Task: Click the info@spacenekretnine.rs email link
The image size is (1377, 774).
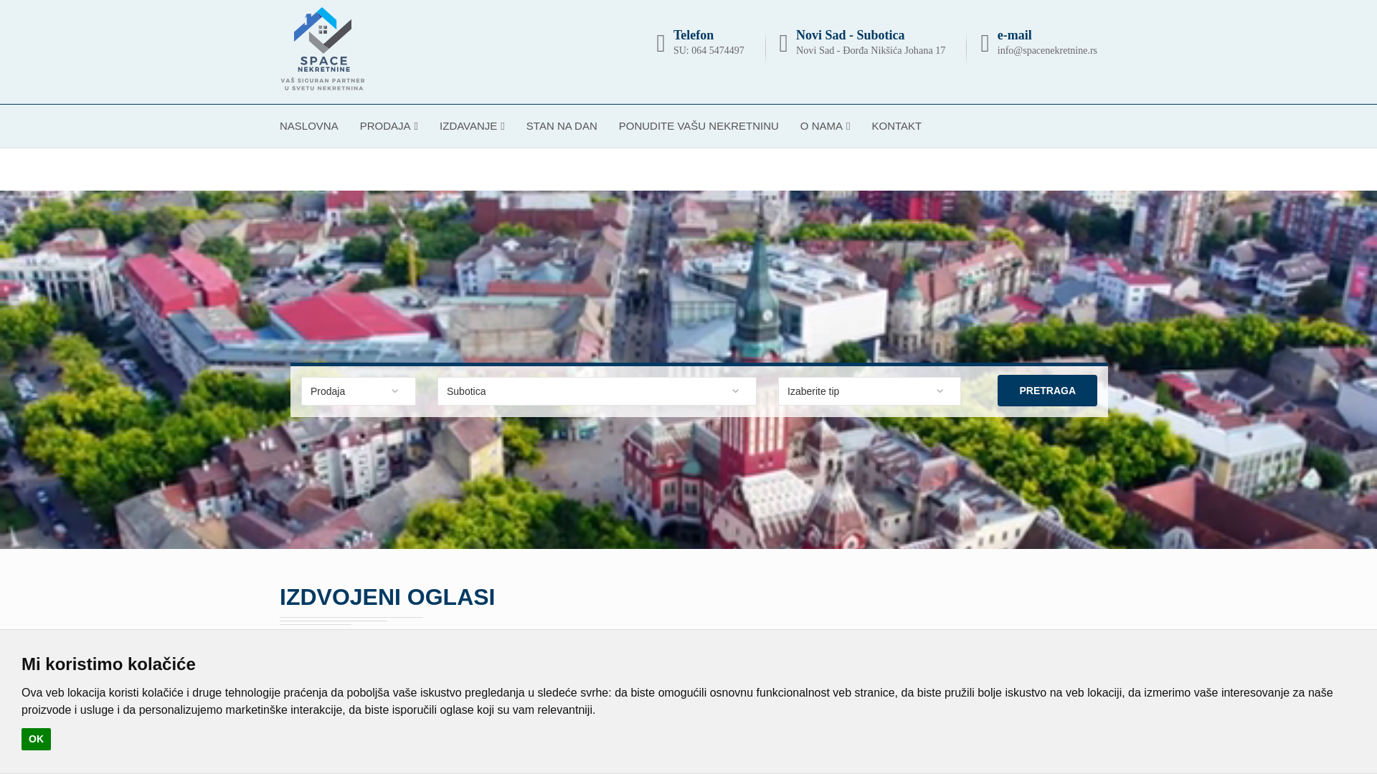Action: click(1047, 51)
